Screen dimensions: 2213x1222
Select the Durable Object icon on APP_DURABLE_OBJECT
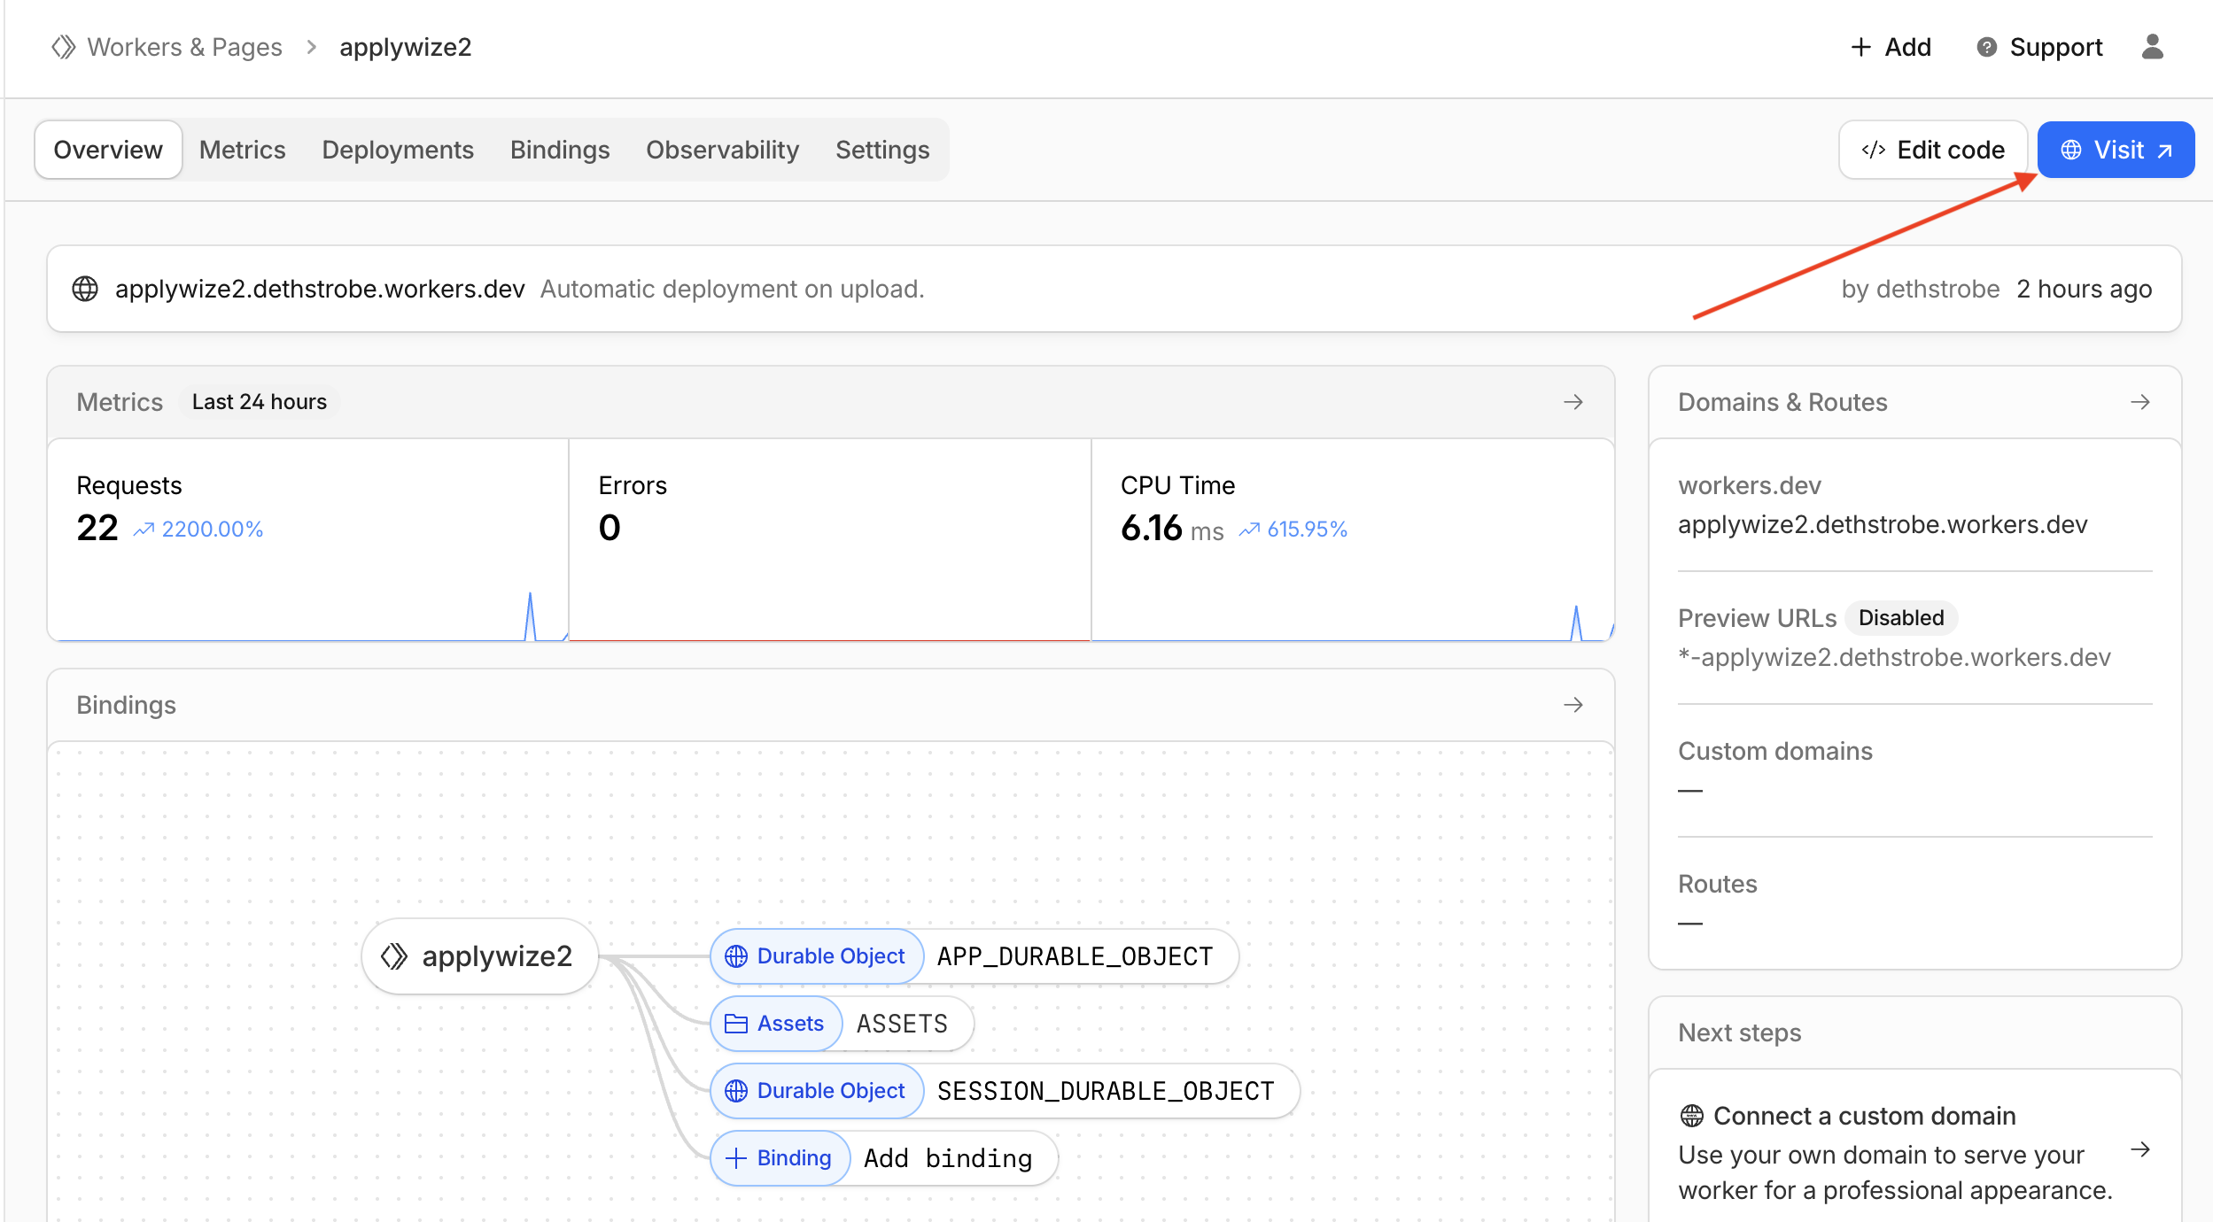pos(736,955)
